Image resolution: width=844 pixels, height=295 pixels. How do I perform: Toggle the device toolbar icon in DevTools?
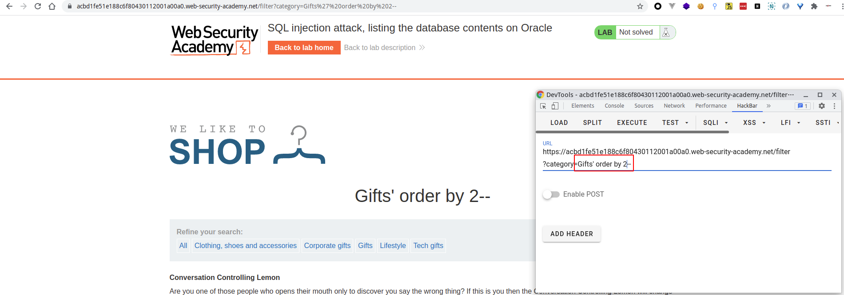pyautogui.click(x=555, y=106)
